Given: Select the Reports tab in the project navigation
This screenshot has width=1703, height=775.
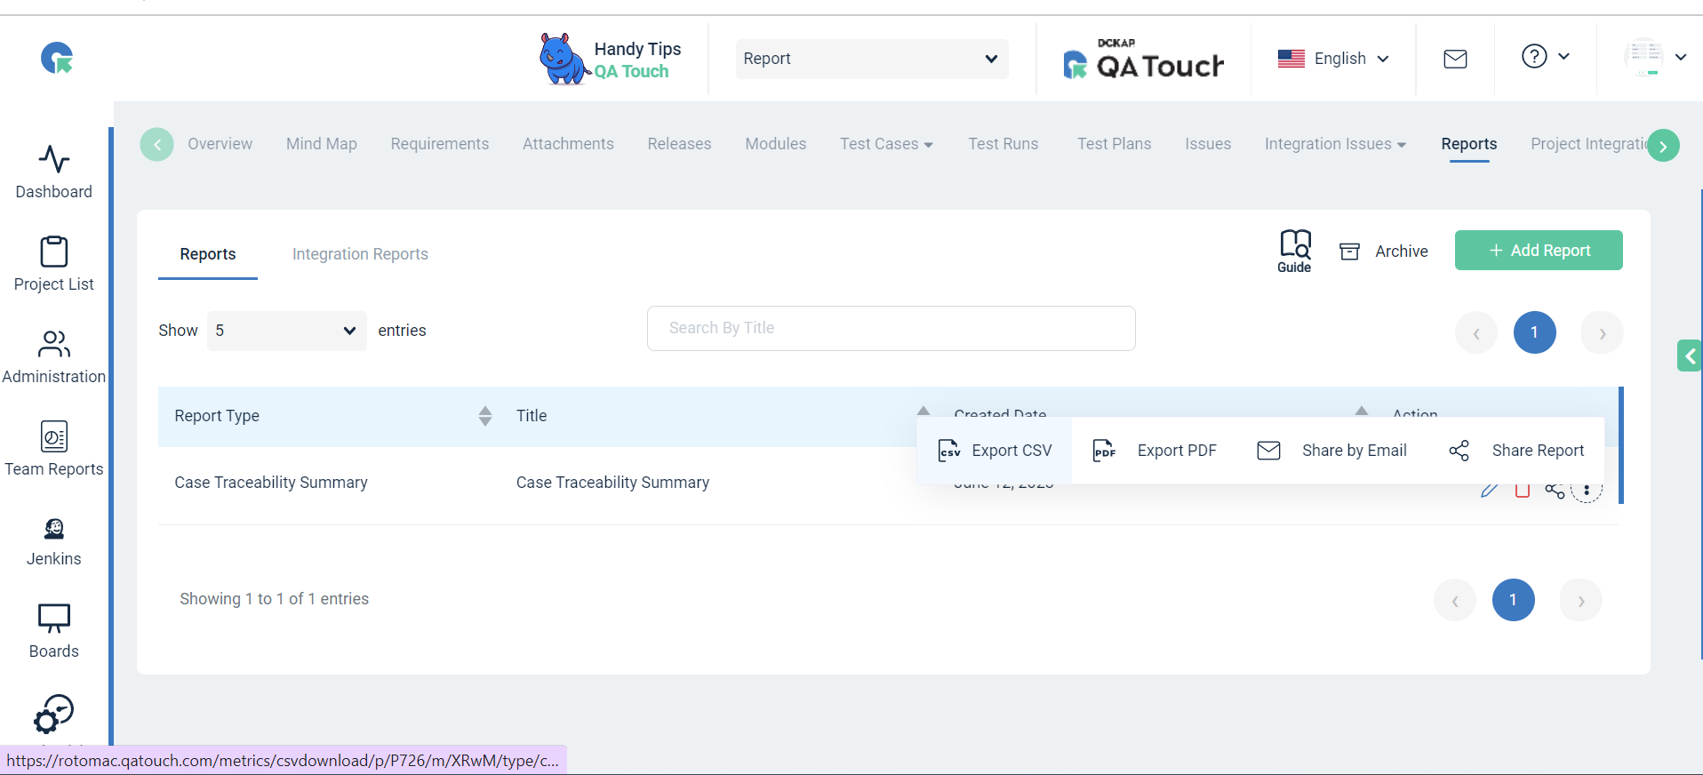Looking at the screenshot, I should pyautogui.click(x=1469, y=144).
